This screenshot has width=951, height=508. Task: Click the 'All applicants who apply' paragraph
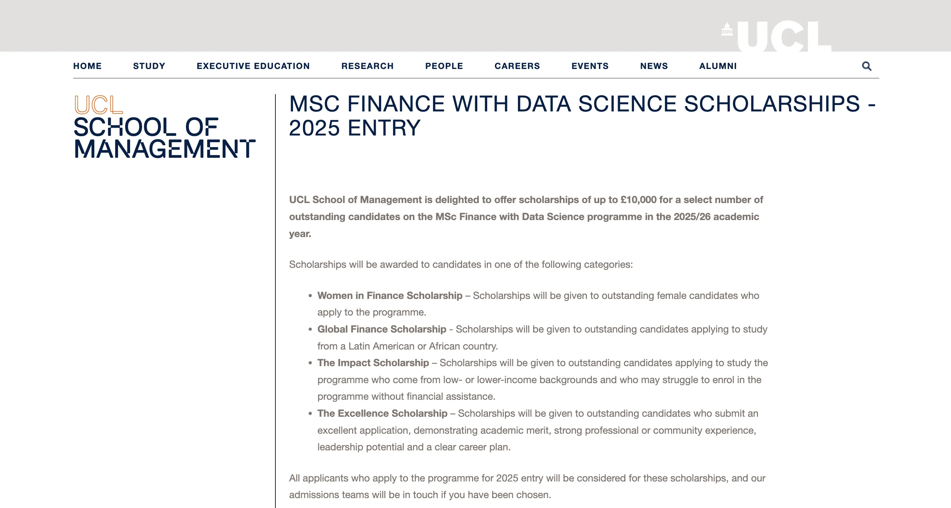click(527, 486)
